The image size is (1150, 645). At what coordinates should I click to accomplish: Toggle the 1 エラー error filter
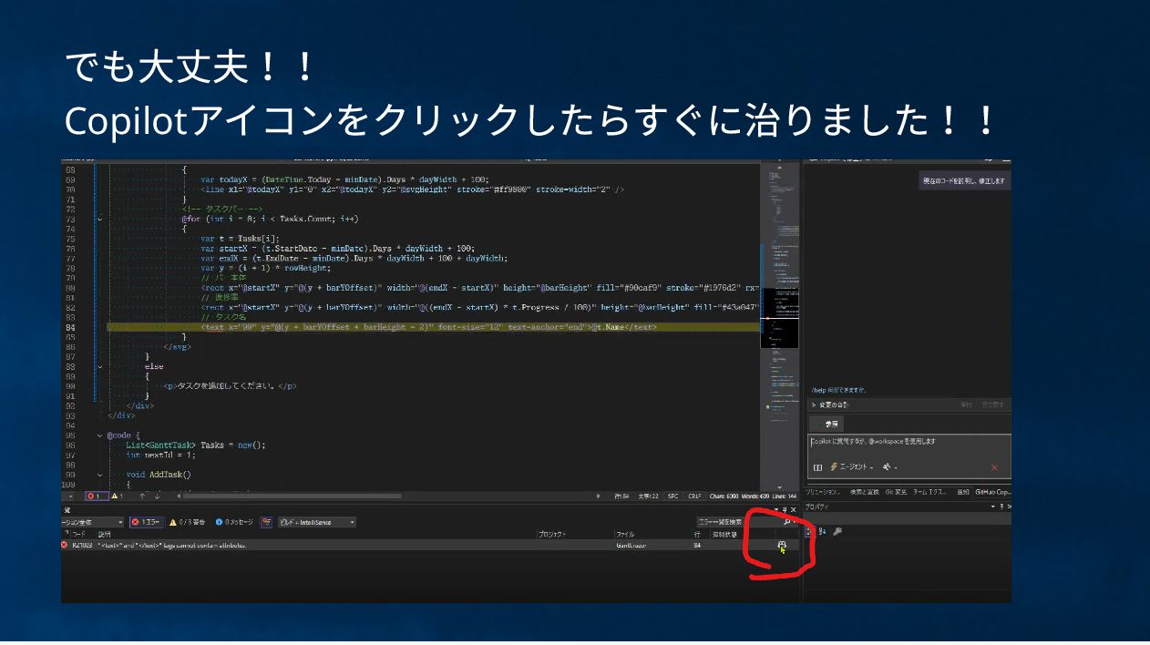pyautogui.click(x=145, y=522)
